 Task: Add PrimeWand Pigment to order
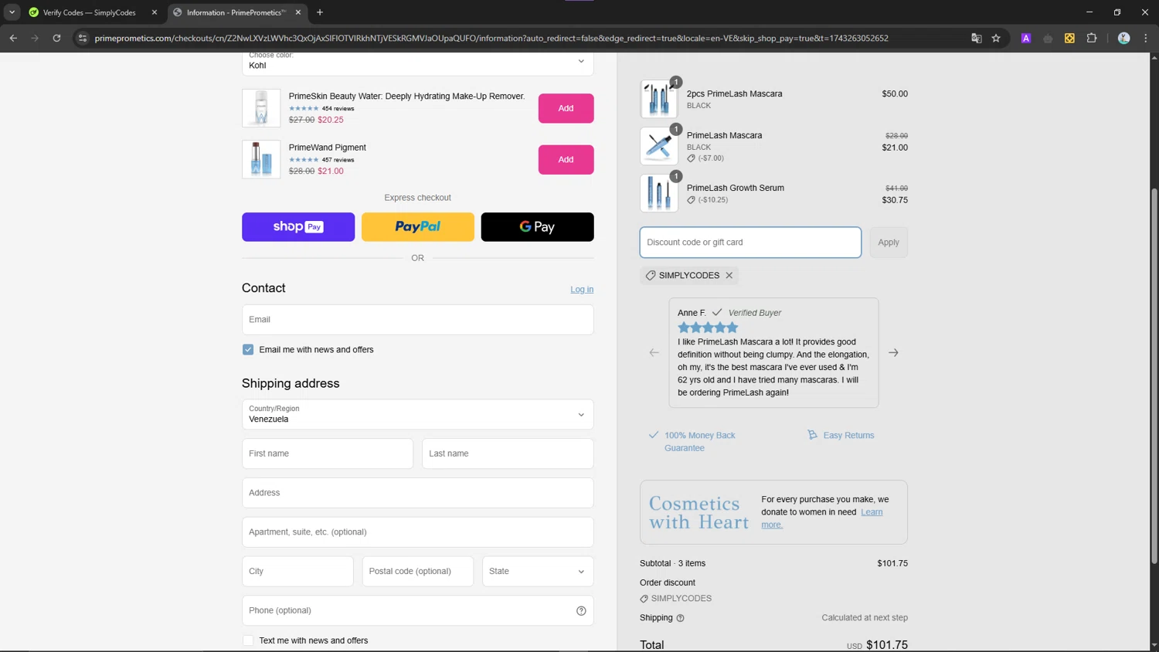click(566, 160)
